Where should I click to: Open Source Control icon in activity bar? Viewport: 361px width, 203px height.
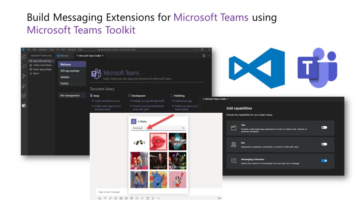click(24, 76)
